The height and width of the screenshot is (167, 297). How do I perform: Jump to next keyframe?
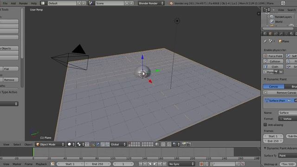[x=160, y=164]
